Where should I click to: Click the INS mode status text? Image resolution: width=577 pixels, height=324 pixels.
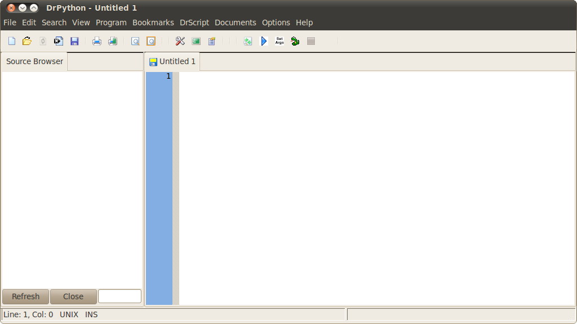[91, 315]
